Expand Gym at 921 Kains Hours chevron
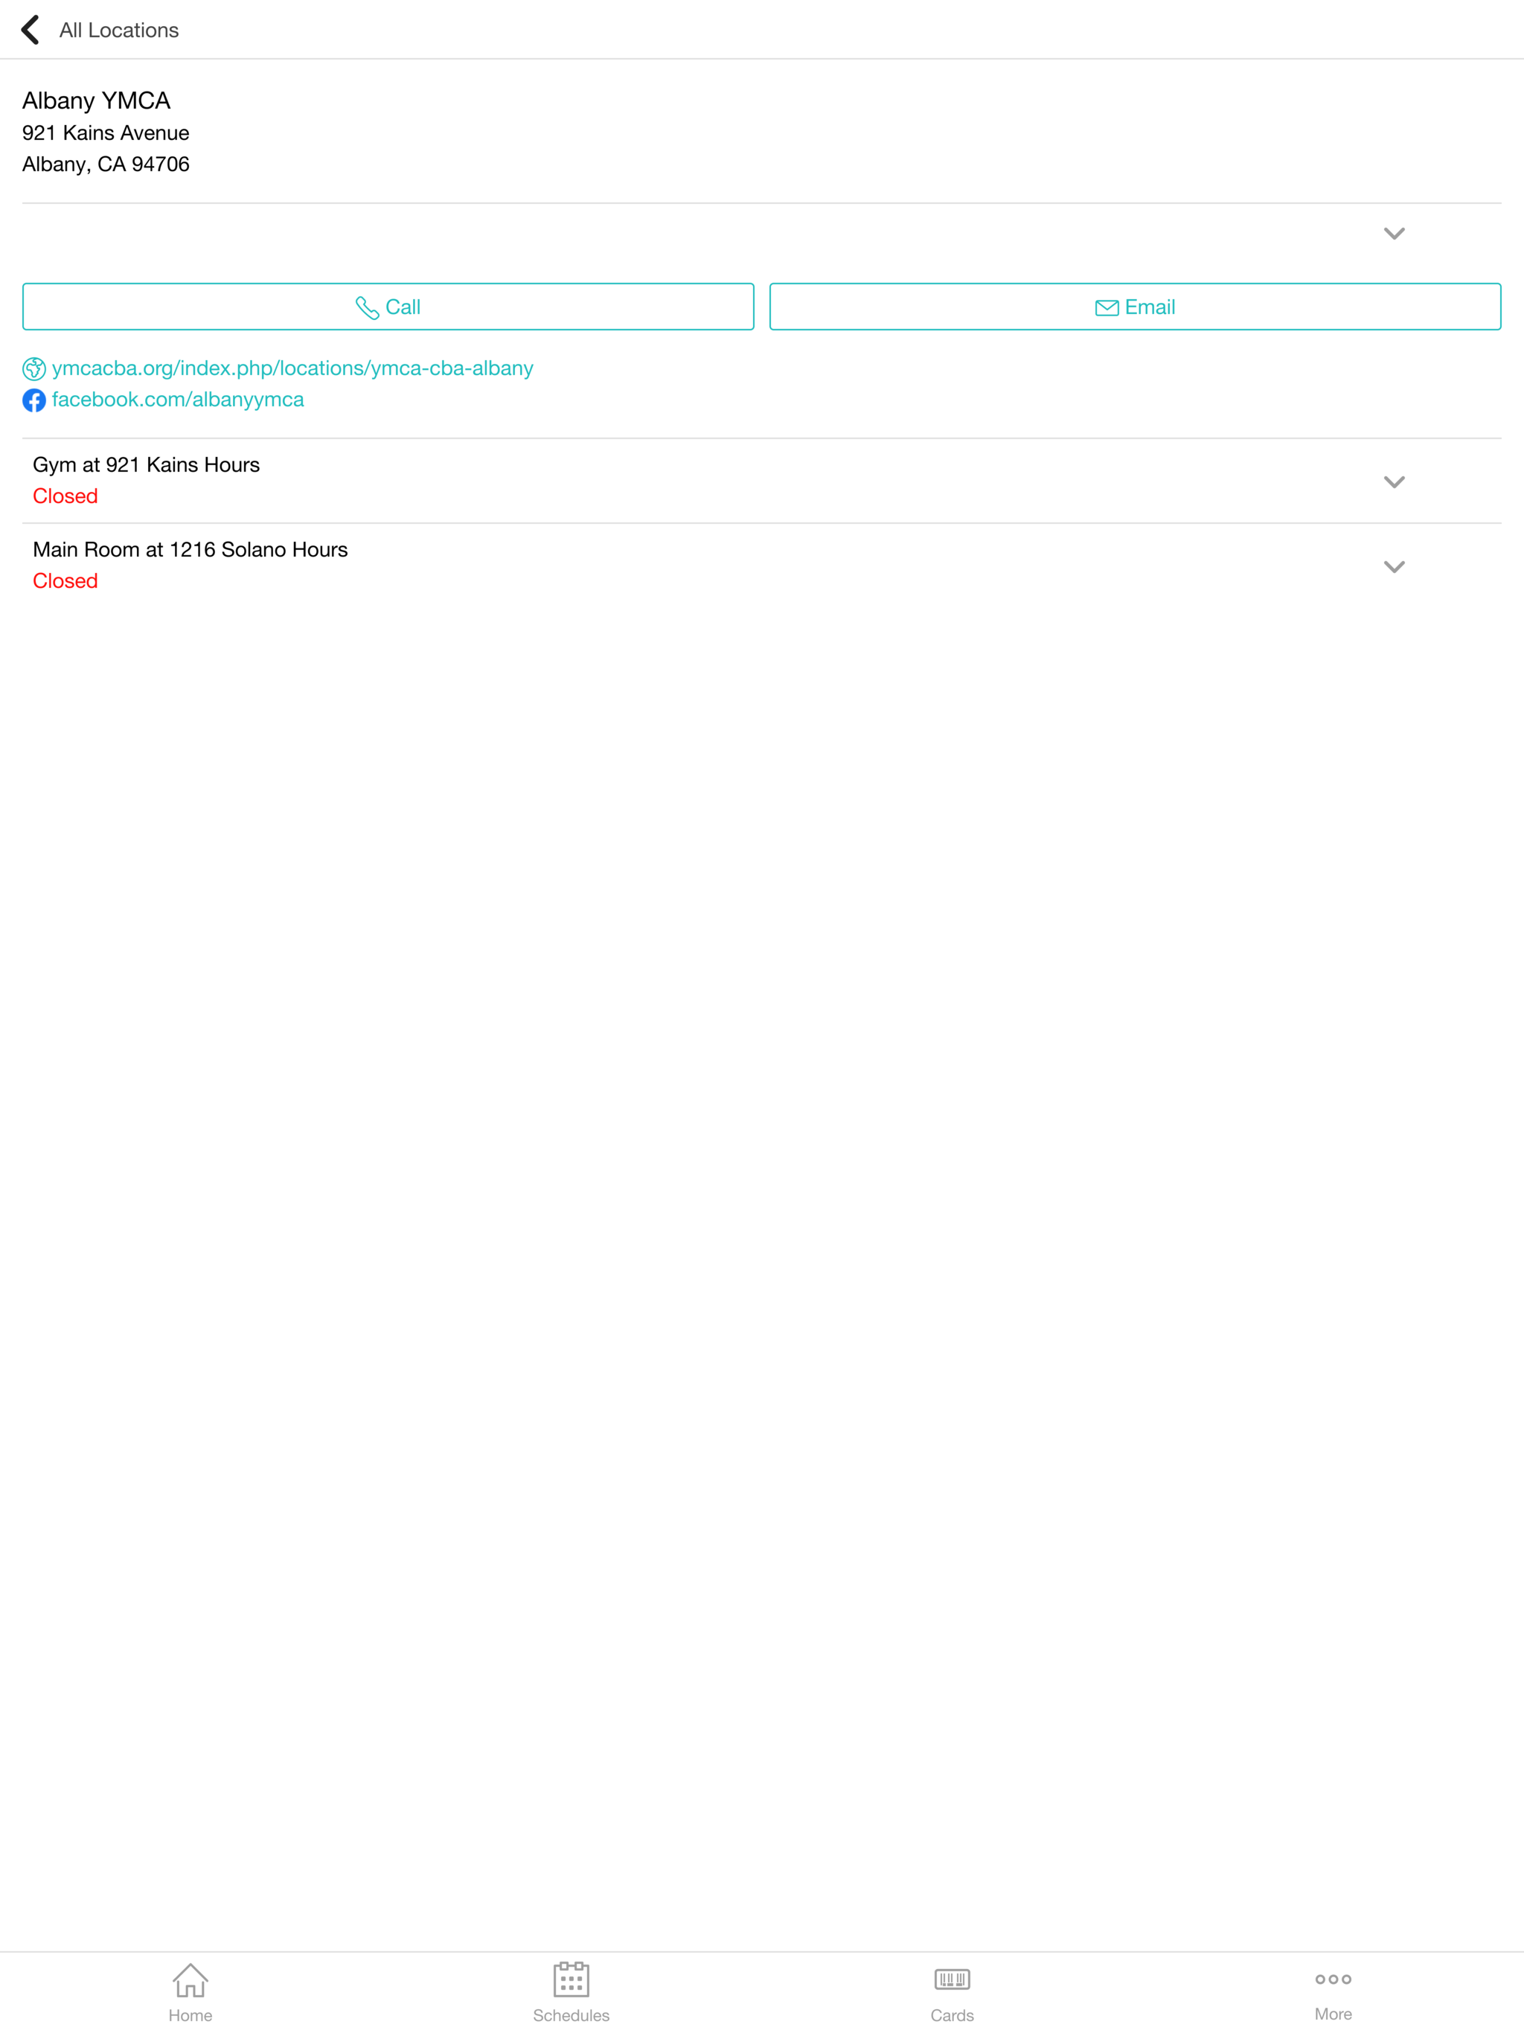1524x2033 pixels. pyautogui.click(x=1394, y=481)
